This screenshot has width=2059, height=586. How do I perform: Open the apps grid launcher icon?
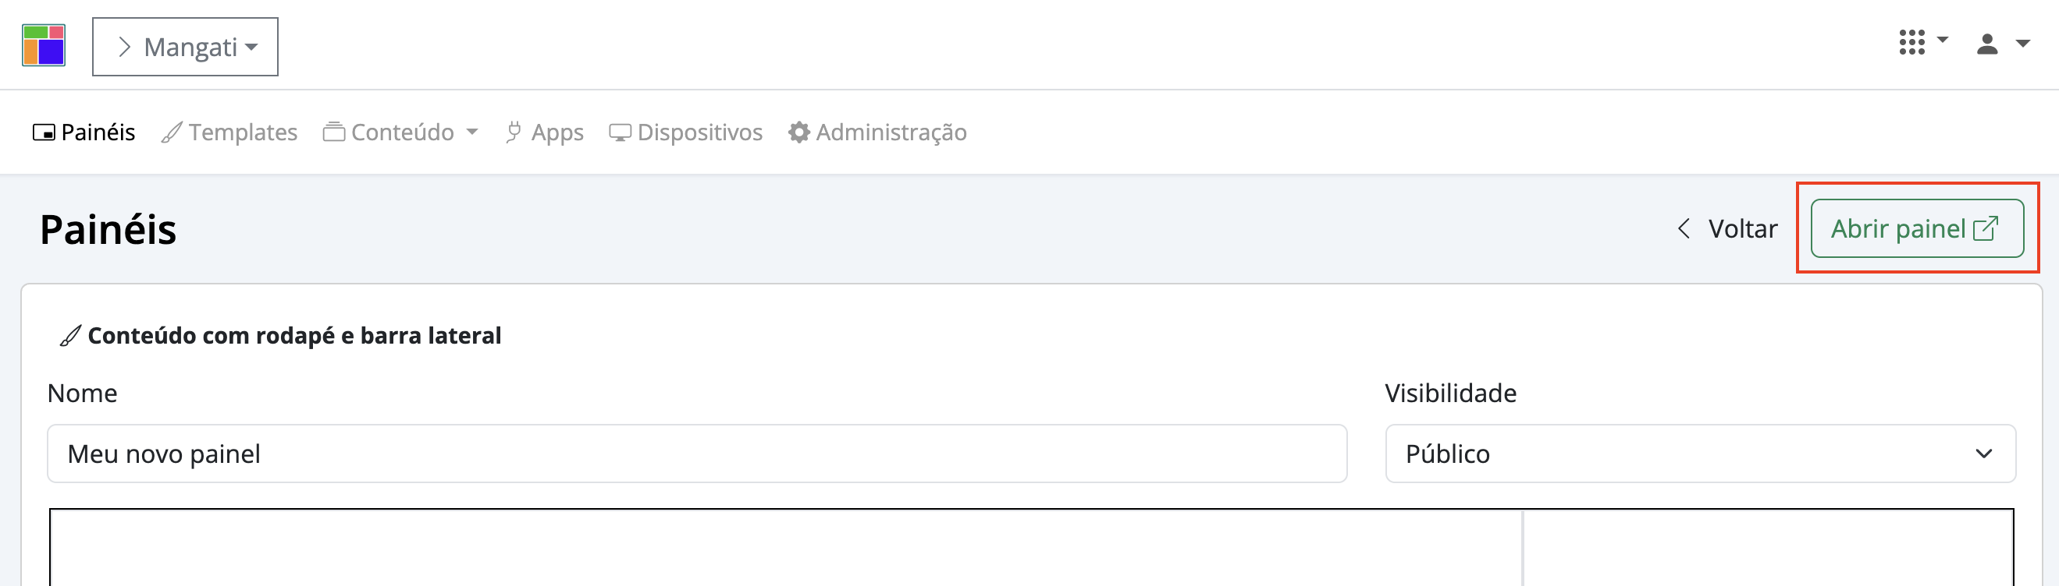[1912, 42]
